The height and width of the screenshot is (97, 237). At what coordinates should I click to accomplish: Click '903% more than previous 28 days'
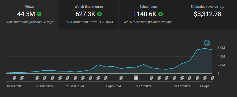(29, 22)
